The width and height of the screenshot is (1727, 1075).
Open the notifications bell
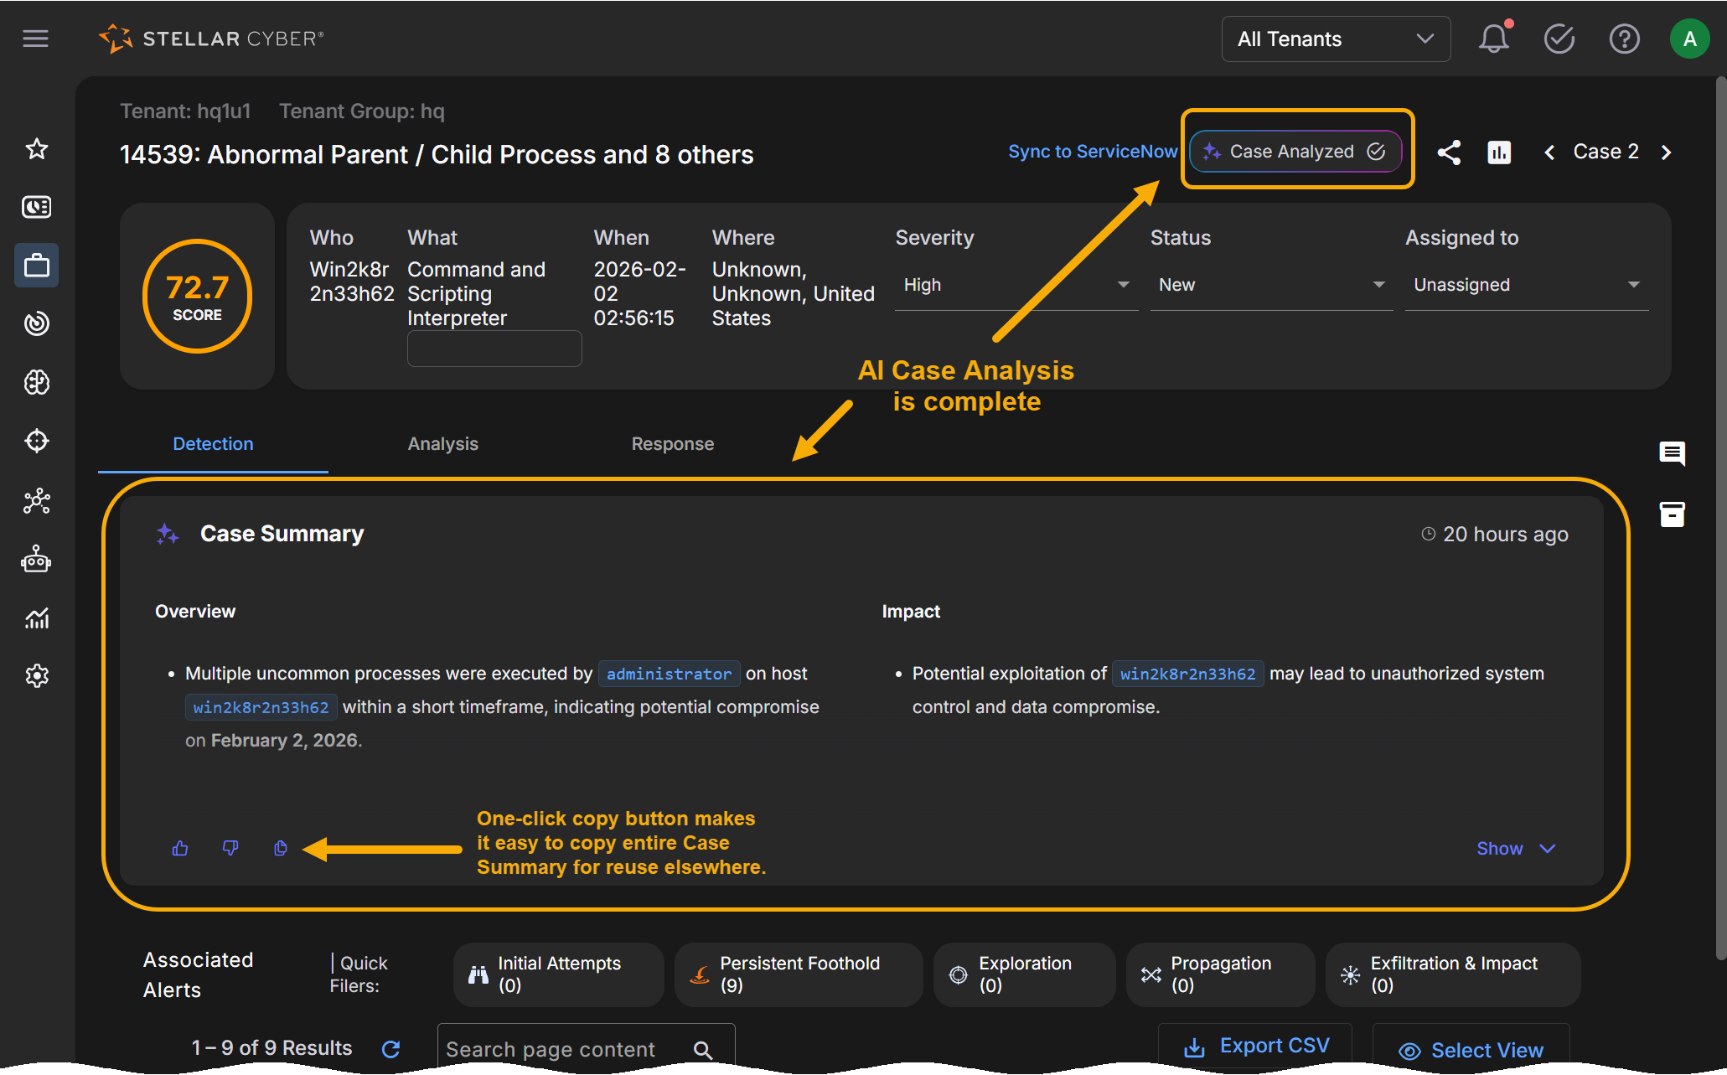coord(1493,39)
